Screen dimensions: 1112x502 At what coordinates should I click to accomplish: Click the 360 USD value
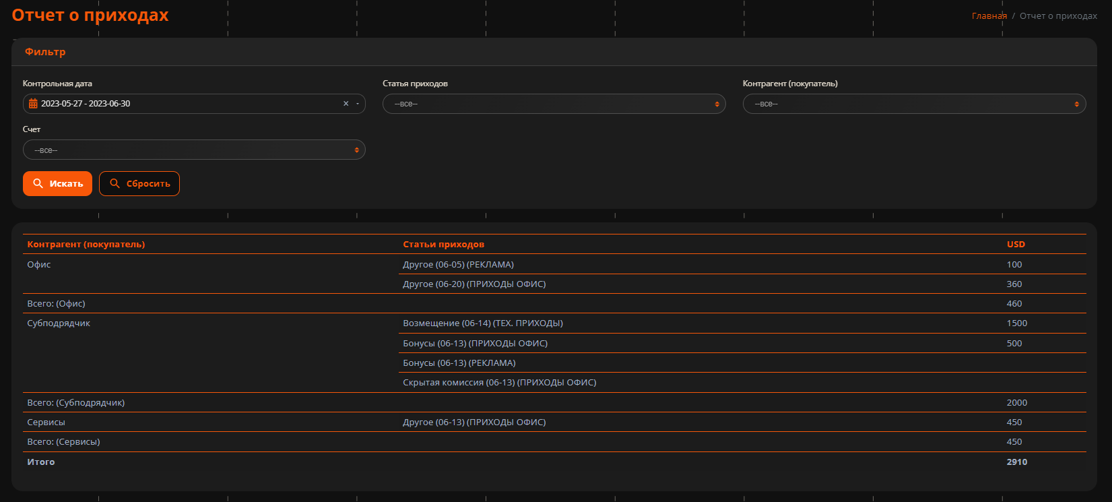click(x=1014, y=284)
